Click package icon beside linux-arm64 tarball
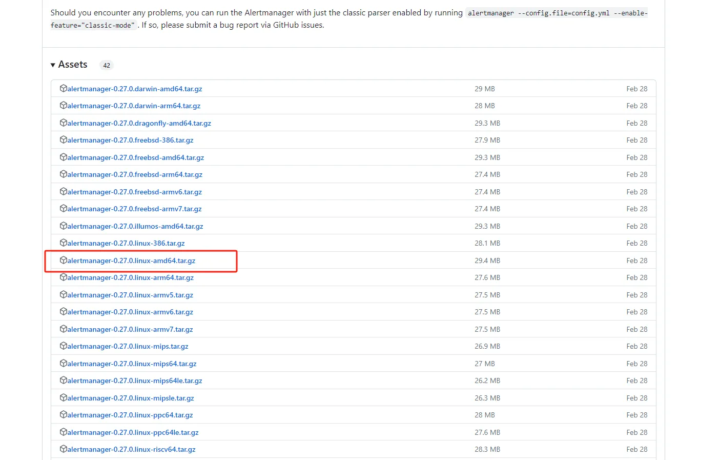This screenshot has width=720, height=460. [64, 277]
